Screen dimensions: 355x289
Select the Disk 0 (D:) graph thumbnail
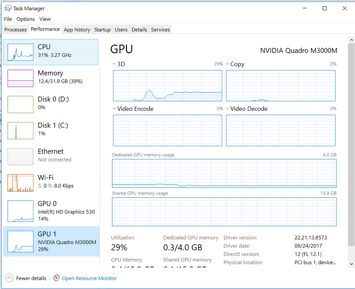(20, 105)
